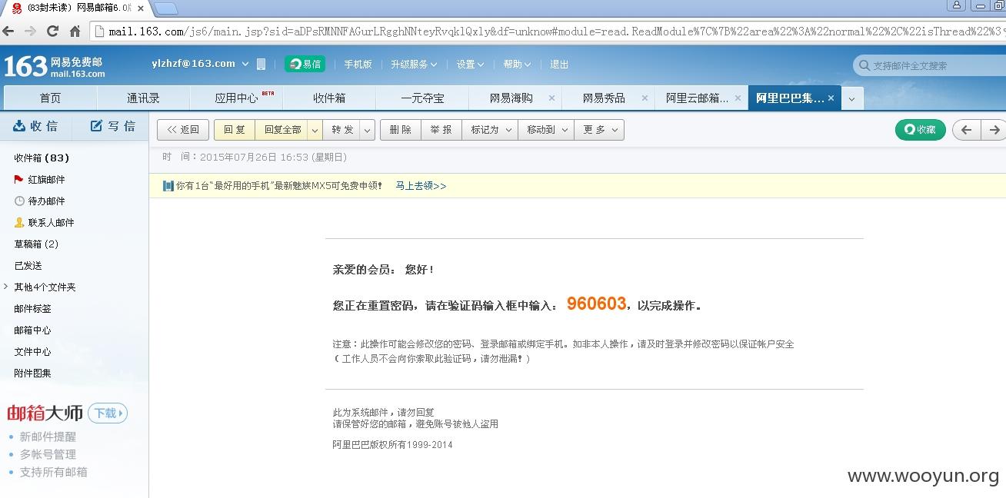Switch to the 一元夺宝 tab
Screen dimensions: 1006x498
point(422,98)
